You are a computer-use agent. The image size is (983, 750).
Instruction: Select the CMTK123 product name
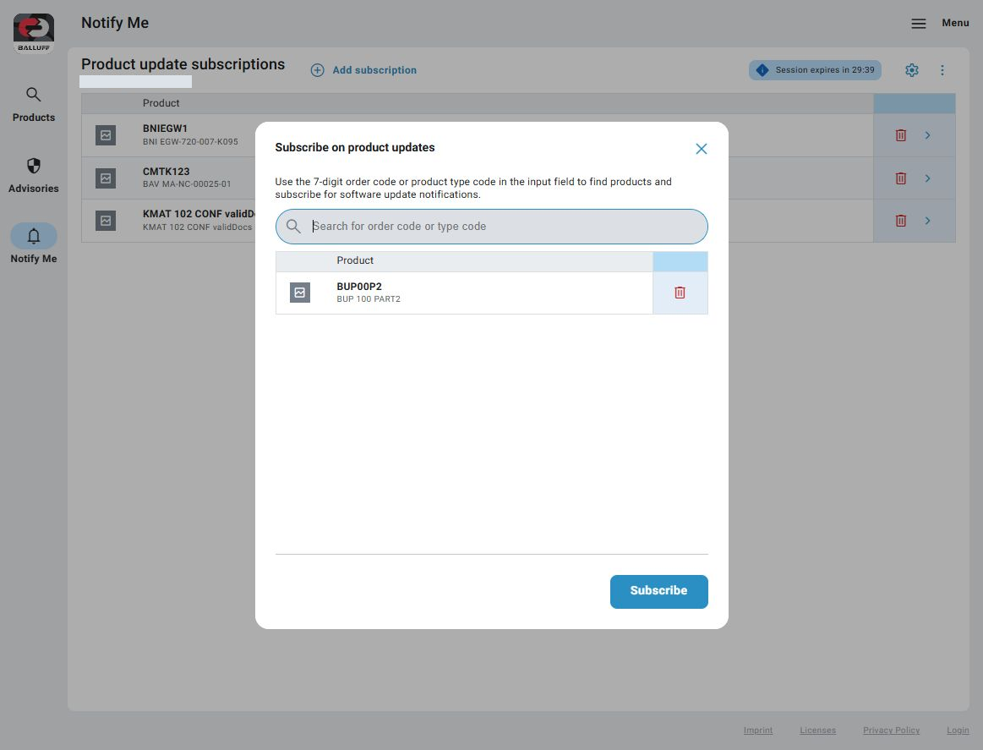tap(167, 172)
